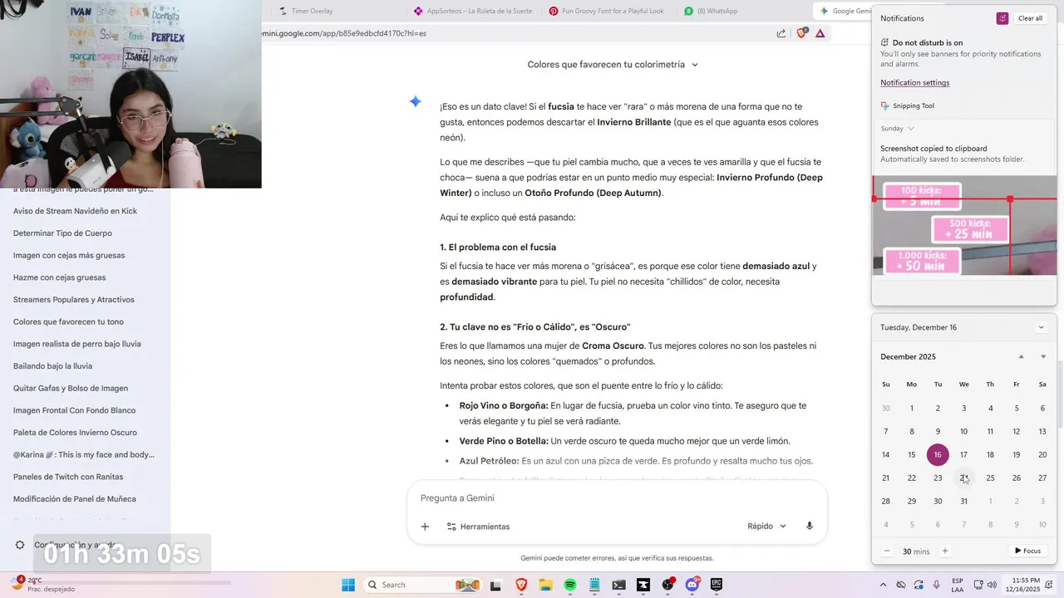The image size is (1064, 598).
Task: Open the terminal app from the taskbar
Action: [618, 585]
